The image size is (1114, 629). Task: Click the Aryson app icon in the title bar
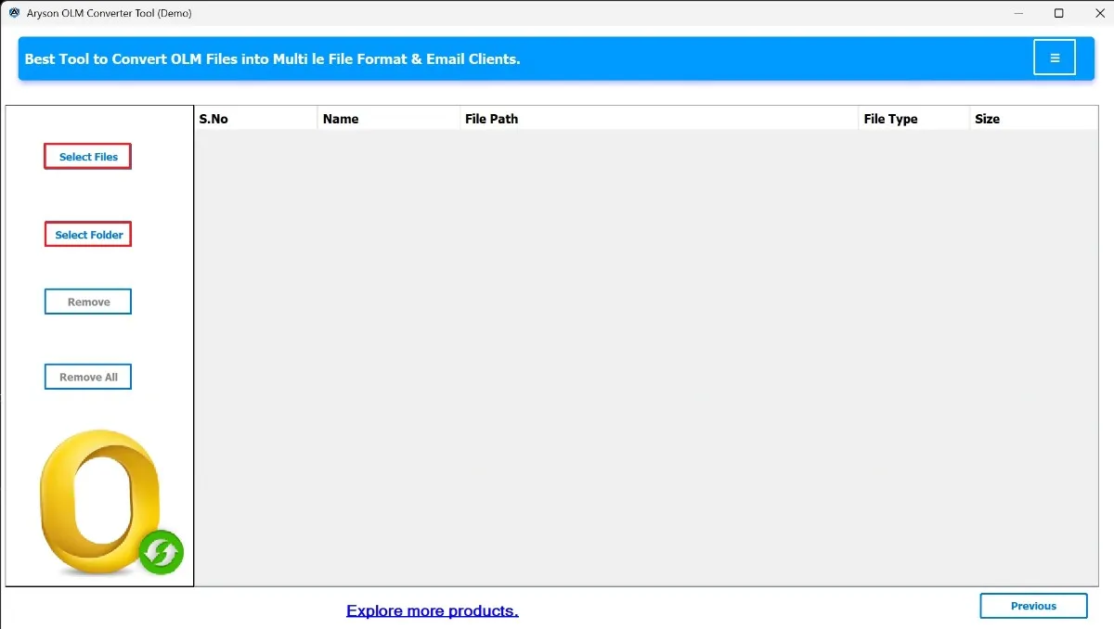[13, 13]
